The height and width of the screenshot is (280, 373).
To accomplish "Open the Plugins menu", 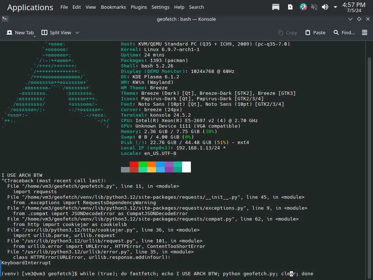I will point(139,7).
